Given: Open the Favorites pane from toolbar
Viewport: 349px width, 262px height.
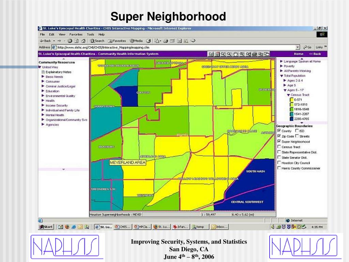Looking at the screenshot, I should pos(117,41).
